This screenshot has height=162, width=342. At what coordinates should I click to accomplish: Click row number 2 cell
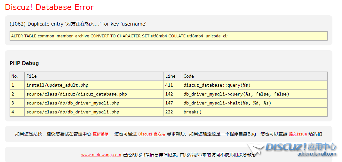(17, 94)
